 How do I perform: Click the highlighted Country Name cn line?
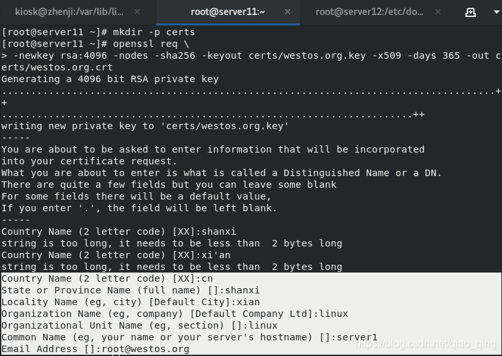(x=107, y=278)
